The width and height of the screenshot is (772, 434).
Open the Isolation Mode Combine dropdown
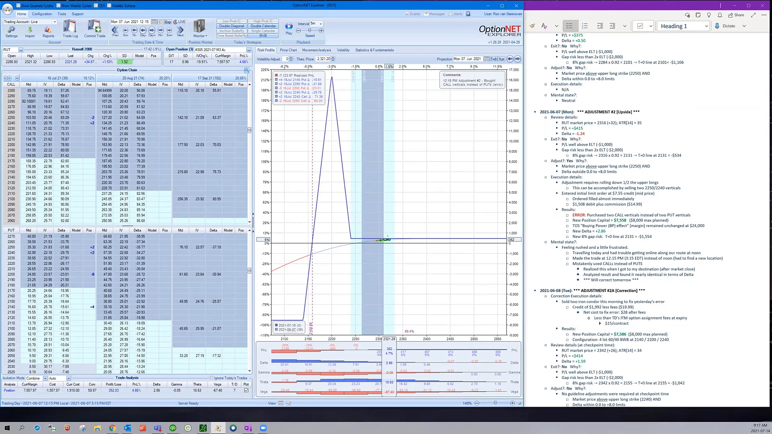pos(45,379)
